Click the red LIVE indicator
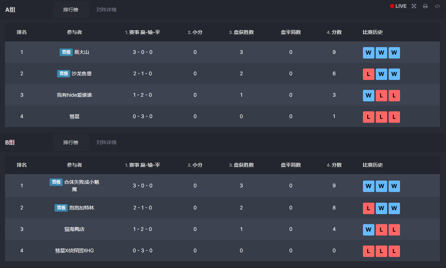 click(x=398, y=6)
